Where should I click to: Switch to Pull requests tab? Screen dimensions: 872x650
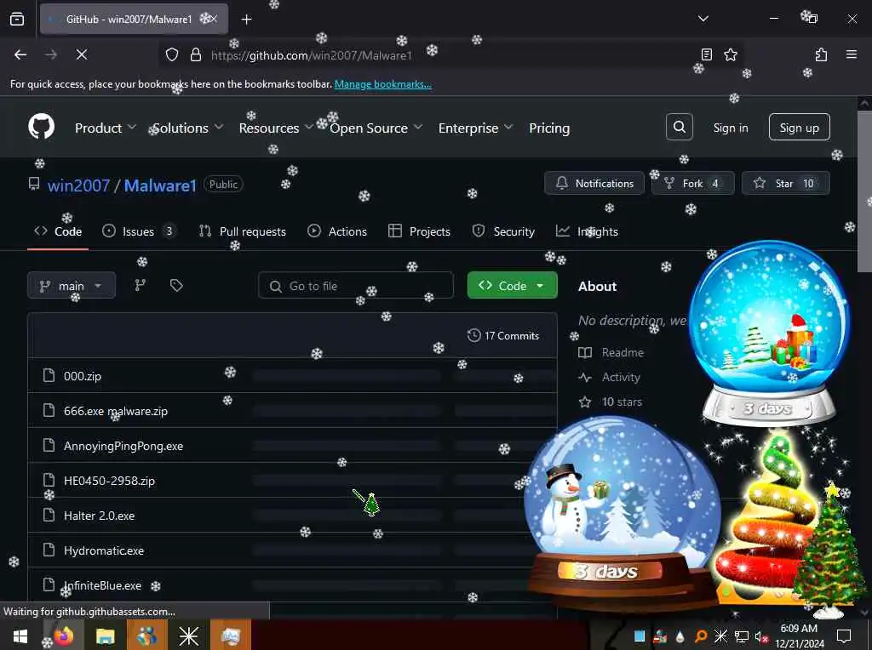coord(243,231)
